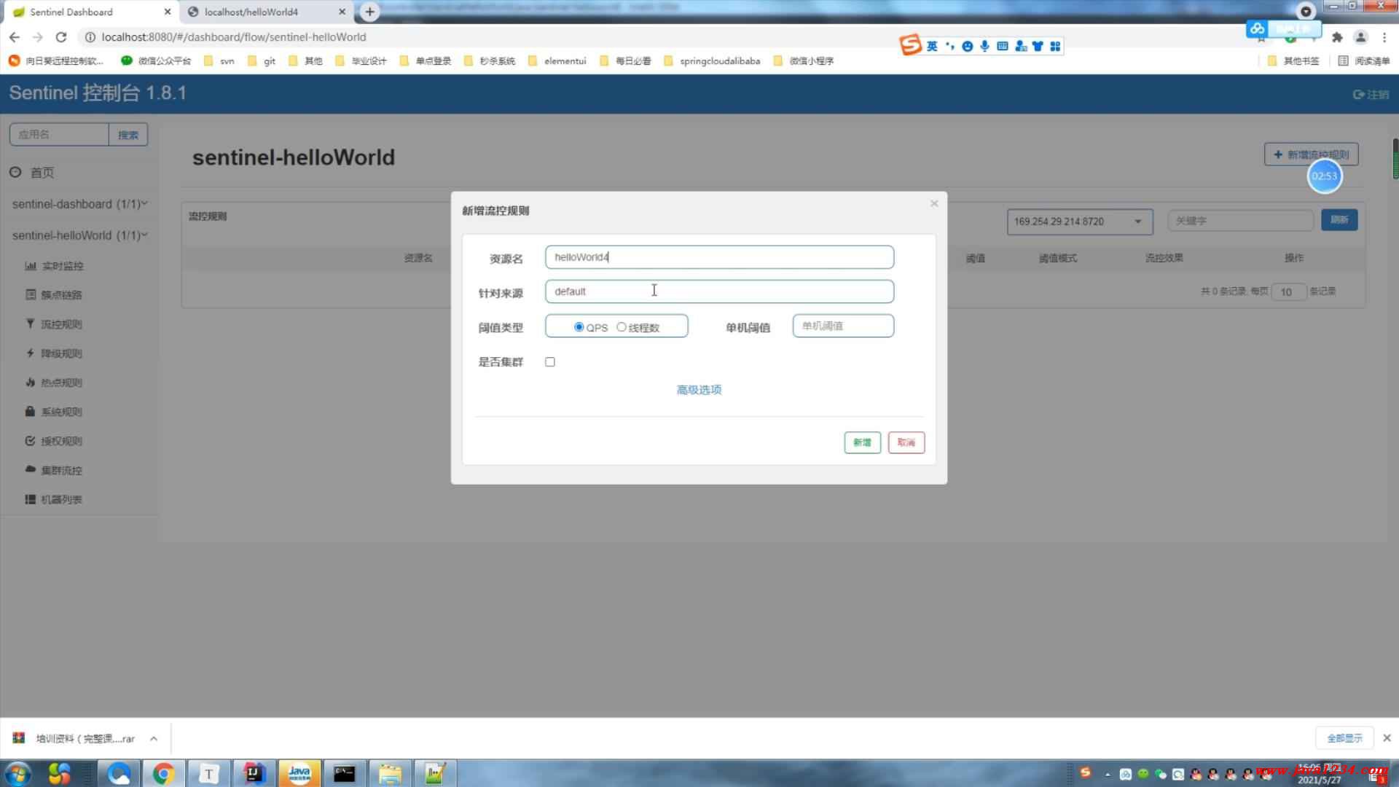Open 授权规则 in the sidebar
Viewport: 1399px width, 787px height.
(x=55, y=441)
